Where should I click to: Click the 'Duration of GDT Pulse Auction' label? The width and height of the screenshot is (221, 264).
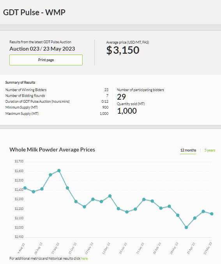coord(37,102)
